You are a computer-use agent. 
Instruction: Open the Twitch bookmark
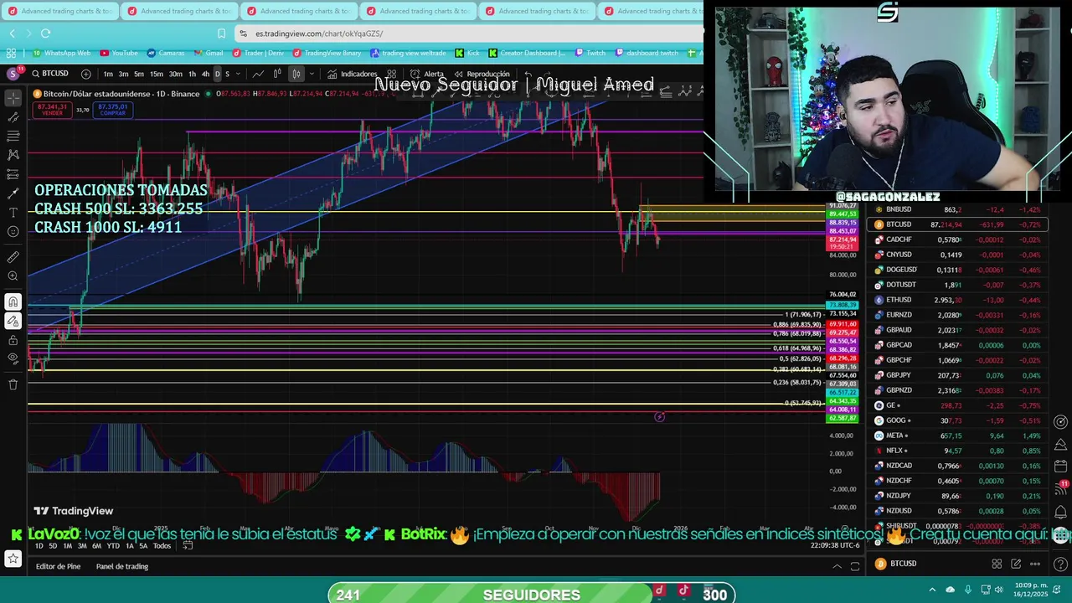[590, 53]
